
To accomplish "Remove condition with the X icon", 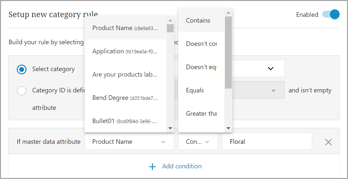I will [328, 142].
